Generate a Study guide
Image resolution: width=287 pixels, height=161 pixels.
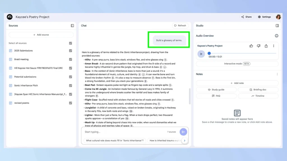216,90
